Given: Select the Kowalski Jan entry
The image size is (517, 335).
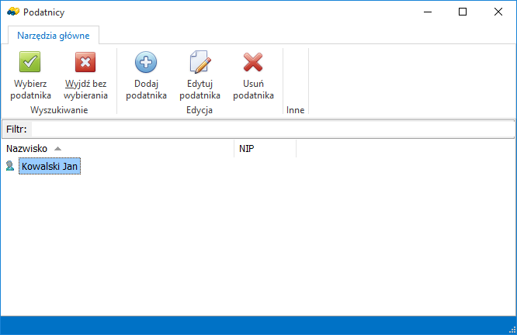Looking at the screenshot, I should click(x=50, y=166).
